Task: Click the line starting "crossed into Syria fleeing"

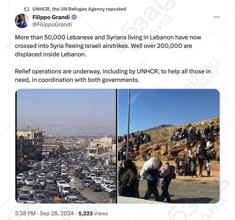Action: pyautogui.click(x=103, y=46)
